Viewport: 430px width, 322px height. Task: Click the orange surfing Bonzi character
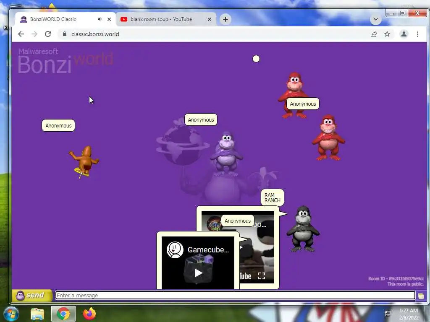(x=84, y=161)
